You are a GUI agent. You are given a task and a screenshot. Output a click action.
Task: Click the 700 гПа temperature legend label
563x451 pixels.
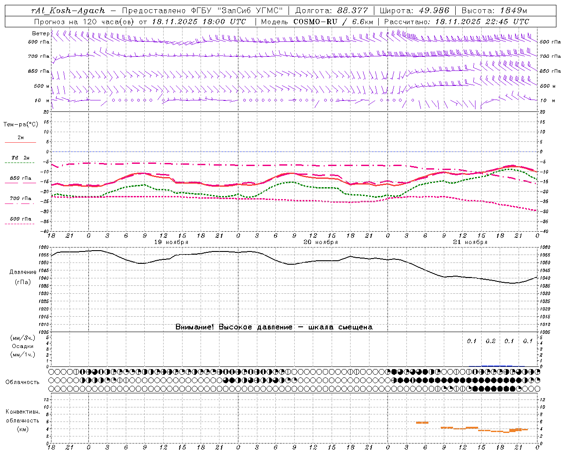21,199
